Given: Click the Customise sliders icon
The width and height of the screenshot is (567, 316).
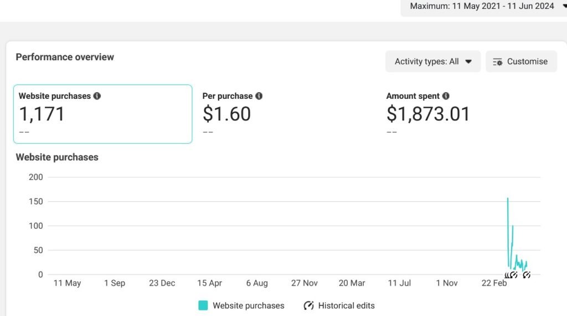Looking at the screenshot, I should tap(497, 62).
